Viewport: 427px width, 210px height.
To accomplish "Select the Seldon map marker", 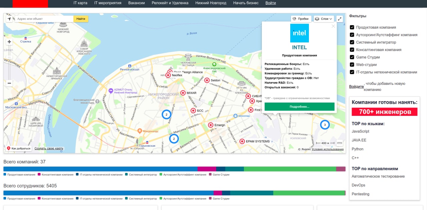I will (207, 80).
